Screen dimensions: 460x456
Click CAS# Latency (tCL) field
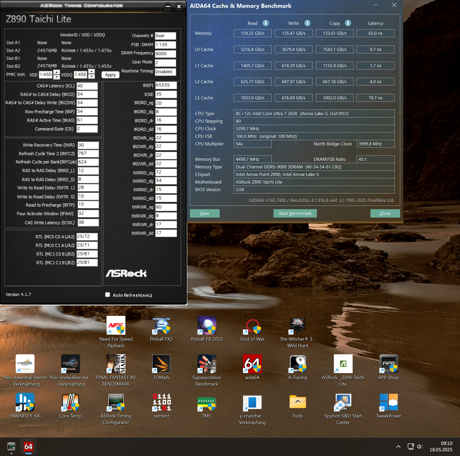(x=87, y=86)
